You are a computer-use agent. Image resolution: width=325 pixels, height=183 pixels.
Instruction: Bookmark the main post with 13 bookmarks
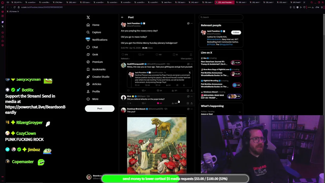pos(175,54)
